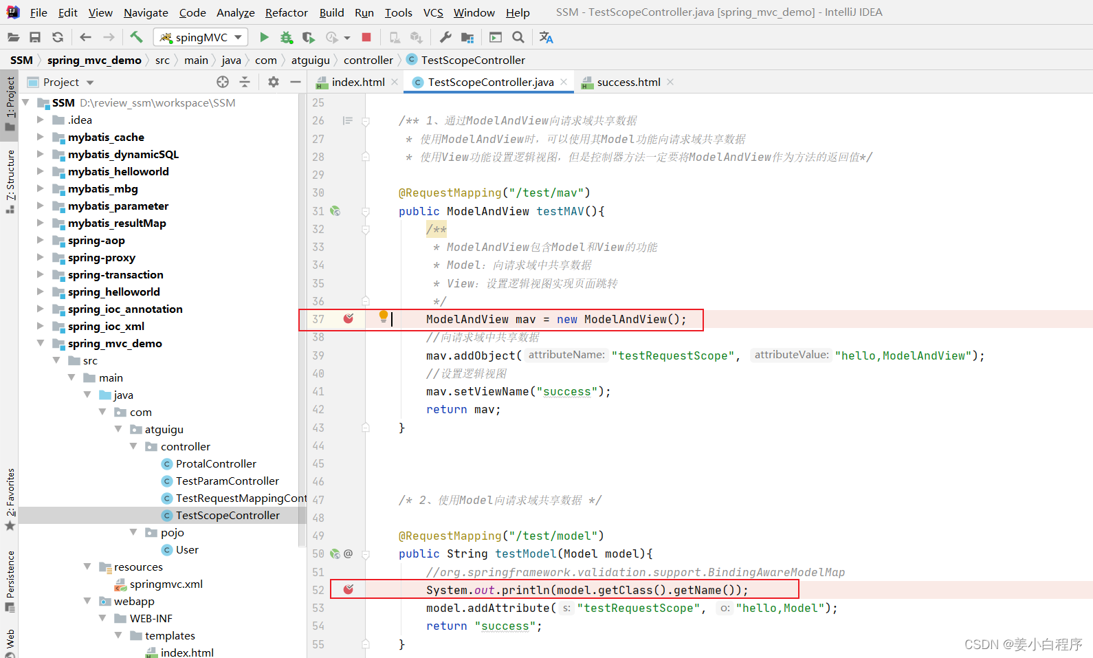1093x658 pixels.
Task: Hide the Project panel with minus icon
Action: pyautogui.click(x=296, y=82)
